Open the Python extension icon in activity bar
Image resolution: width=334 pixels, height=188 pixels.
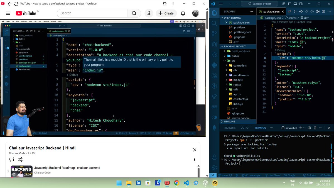pyautogui.click(x=214, y=65)
